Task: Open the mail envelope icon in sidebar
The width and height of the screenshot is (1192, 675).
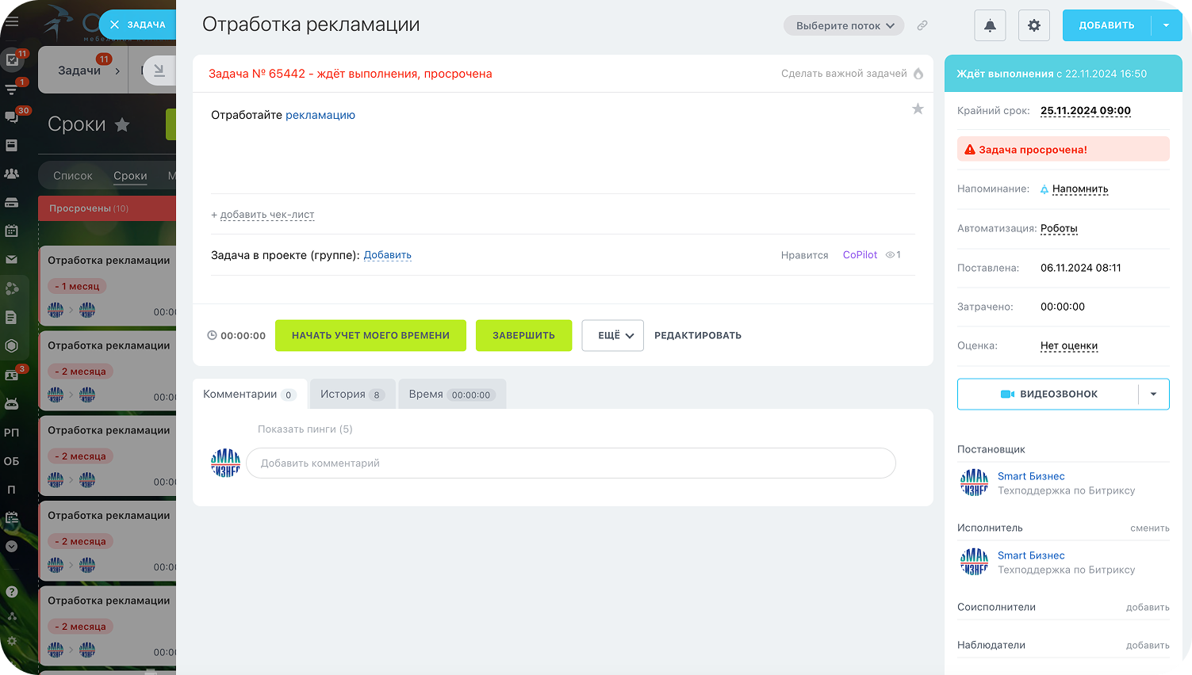Action: coord(12,259)
